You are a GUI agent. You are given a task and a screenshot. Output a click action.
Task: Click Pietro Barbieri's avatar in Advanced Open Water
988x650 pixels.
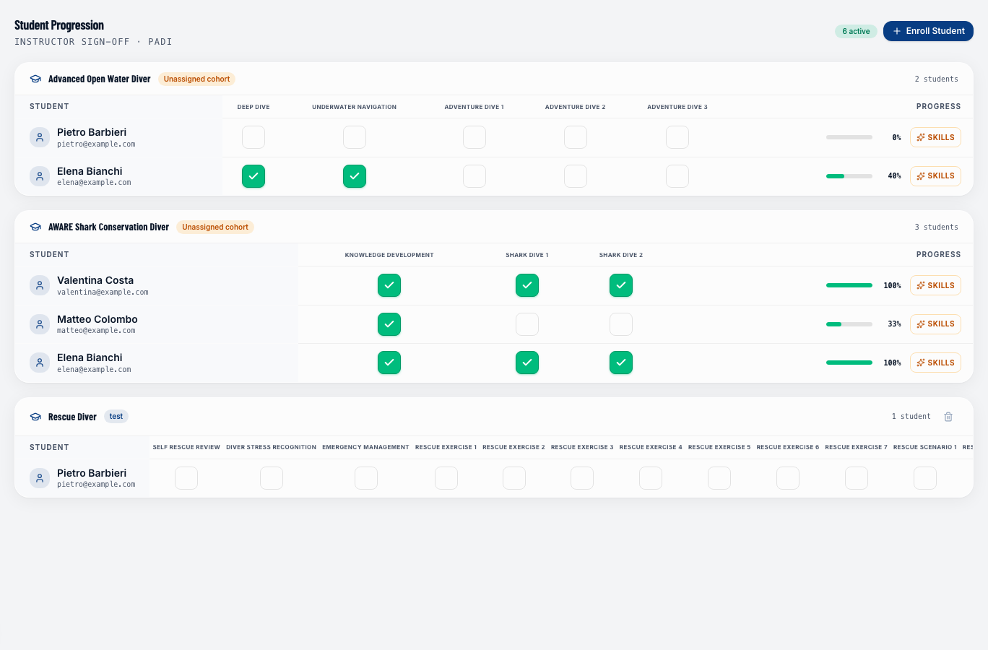click(40, 137)
